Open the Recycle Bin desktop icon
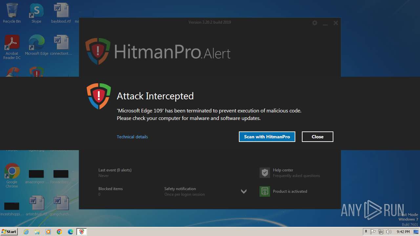 [12, 13]
